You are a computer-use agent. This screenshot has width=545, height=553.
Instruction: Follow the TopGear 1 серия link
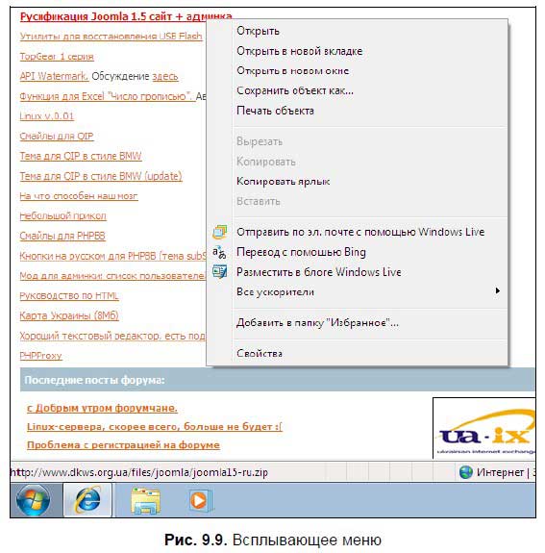coord(57,57)
